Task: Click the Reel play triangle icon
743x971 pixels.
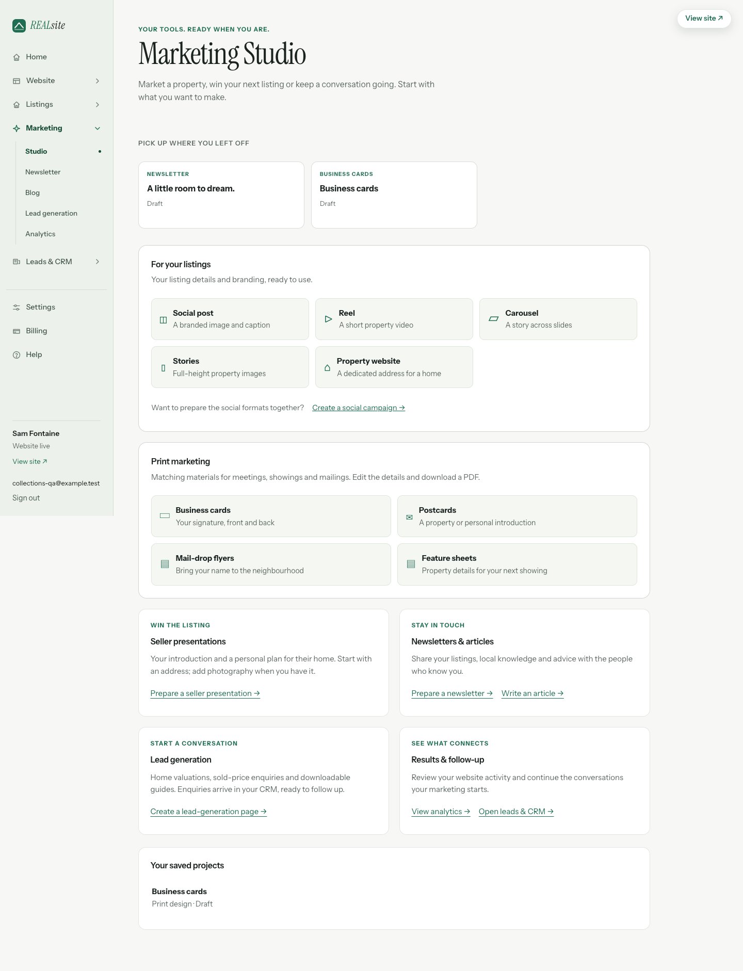Action: [x=328, y=319]
